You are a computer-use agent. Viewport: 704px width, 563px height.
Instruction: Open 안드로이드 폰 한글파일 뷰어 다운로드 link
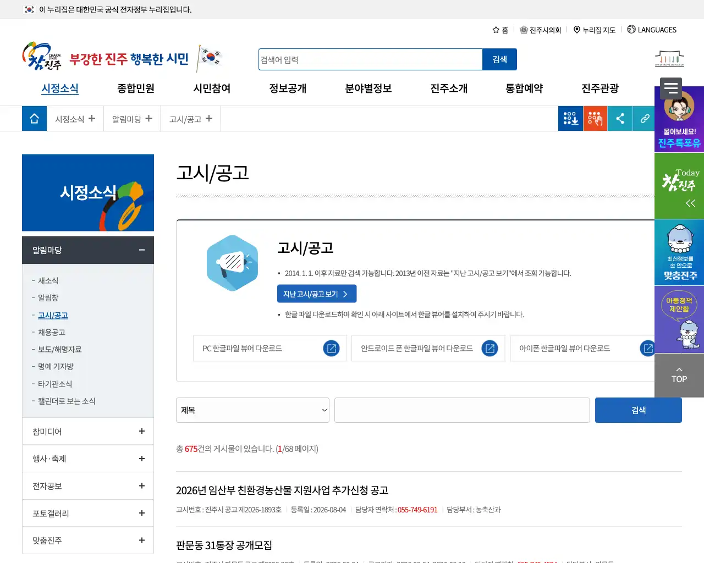pos(428,348)
